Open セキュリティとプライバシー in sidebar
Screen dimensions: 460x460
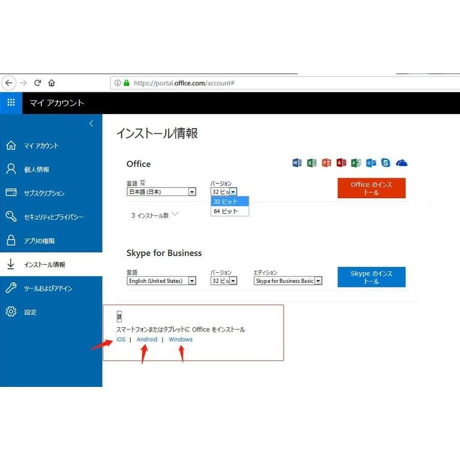pos(53,217)
